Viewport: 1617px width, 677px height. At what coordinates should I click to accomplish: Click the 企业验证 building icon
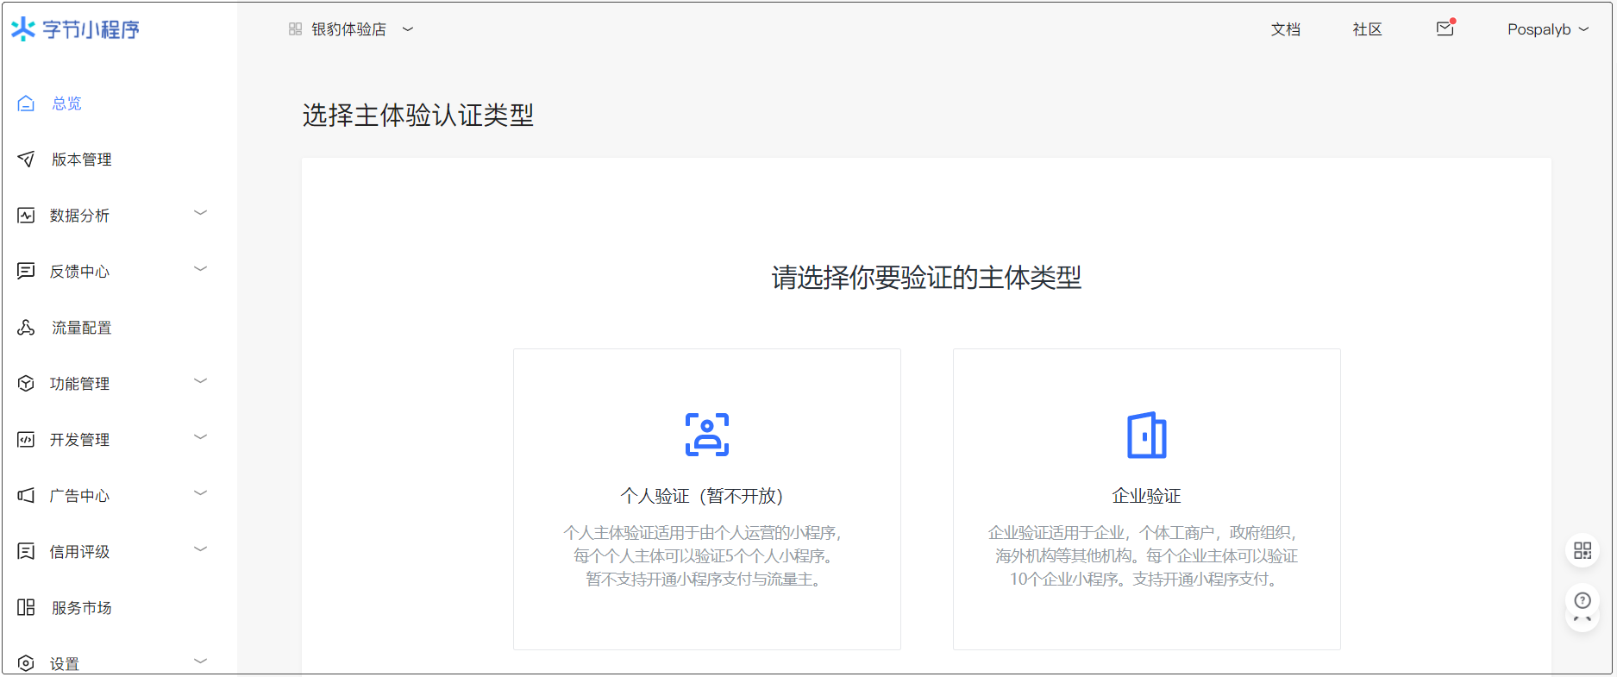1146,435
